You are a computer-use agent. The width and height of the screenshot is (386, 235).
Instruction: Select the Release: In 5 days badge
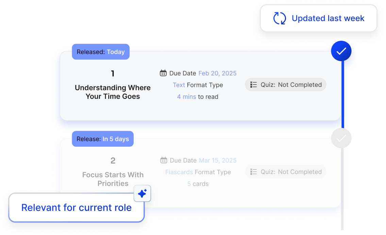(103, 139)
